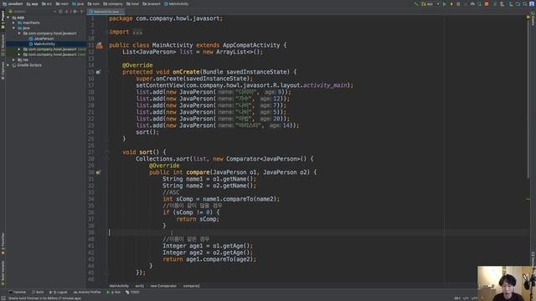Click the class gutter icon beside MainActivity declaration
This screenshot has height=301, width=536.
99,45
